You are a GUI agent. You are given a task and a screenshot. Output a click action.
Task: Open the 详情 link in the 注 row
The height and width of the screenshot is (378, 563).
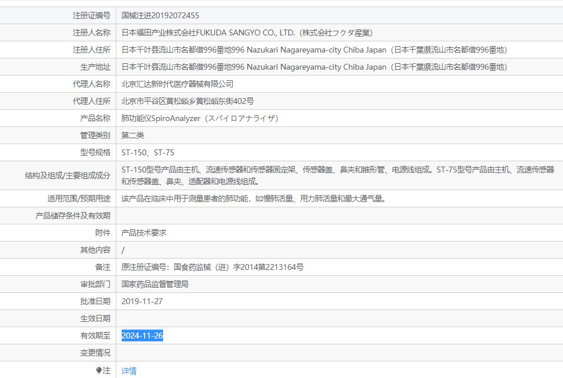[x=129, y=371]
